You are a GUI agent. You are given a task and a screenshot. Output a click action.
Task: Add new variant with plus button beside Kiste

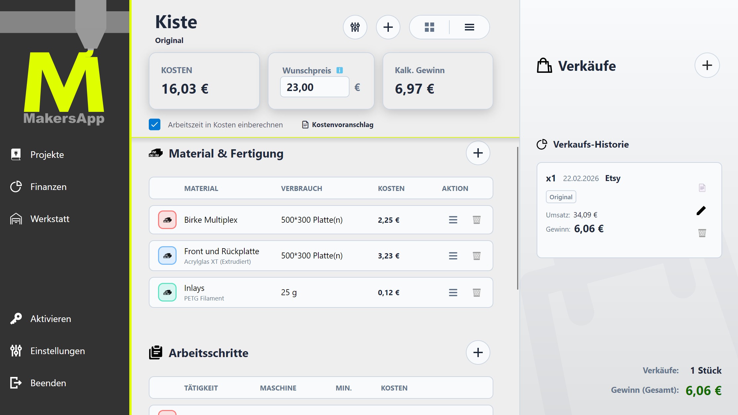coord(388,27)
